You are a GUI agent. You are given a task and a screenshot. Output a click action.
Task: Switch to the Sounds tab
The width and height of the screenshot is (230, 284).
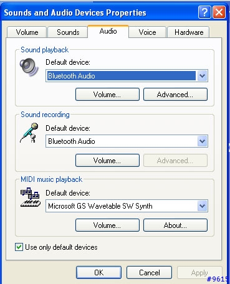click(x=68, y=32)
